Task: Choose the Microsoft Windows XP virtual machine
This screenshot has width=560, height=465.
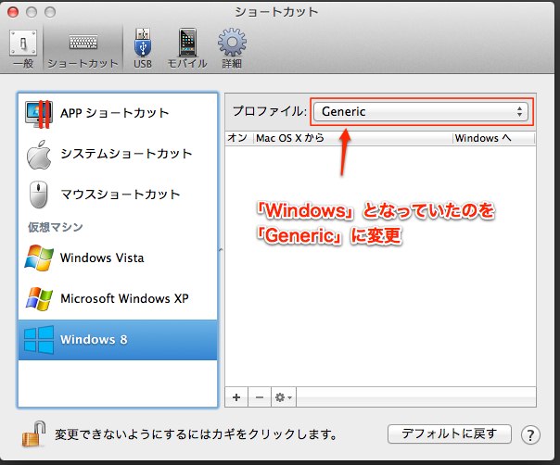Action: [118, 298]
